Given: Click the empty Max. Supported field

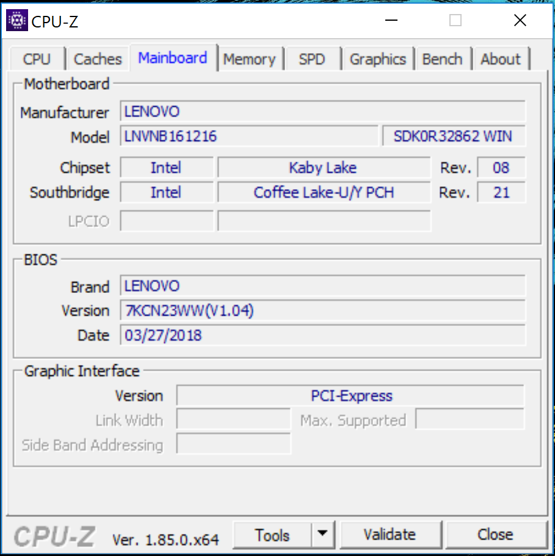Looking at the screenshot, I should click(x=470, y=420).
